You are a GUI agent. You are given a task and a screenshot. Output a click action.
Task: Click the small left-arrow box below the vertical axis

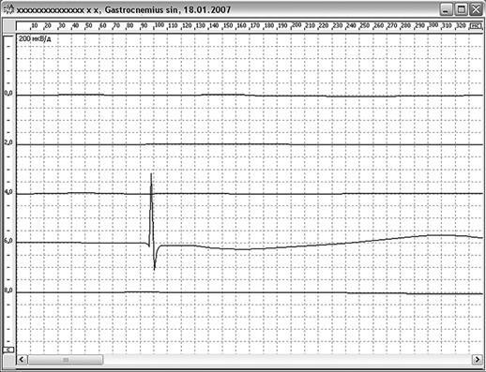8,350
